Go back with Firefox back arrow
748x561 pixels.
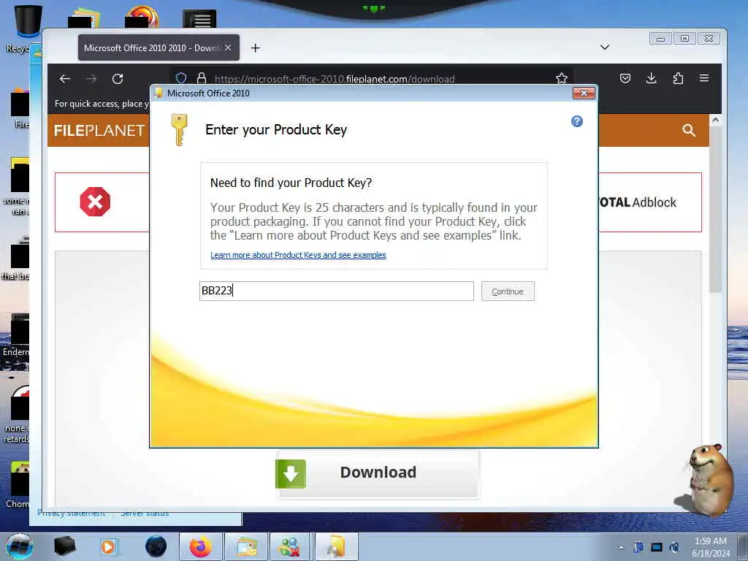(65, 79)
